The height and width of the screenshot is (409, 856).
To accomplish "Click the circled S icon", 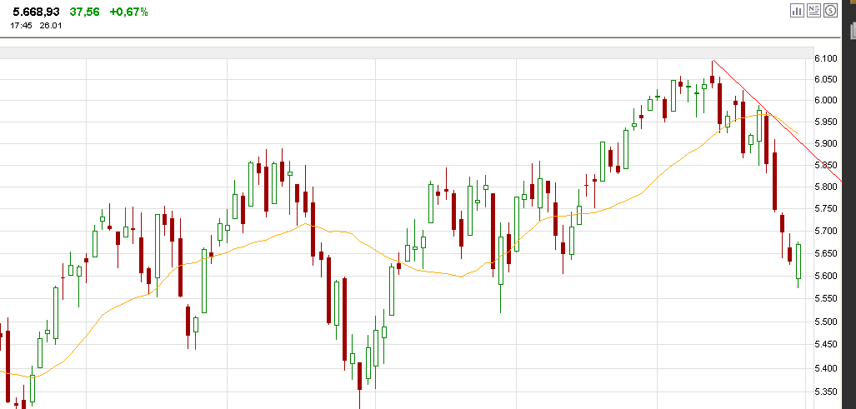I will (x=830, y=10).
